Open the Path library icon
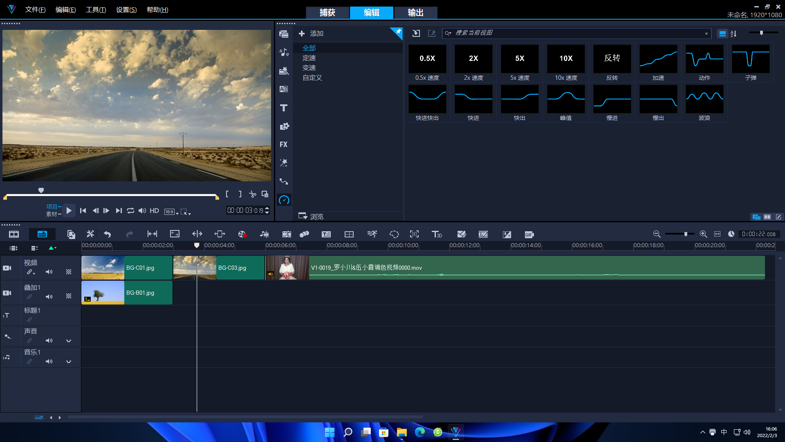 click(x=284, y=181)
